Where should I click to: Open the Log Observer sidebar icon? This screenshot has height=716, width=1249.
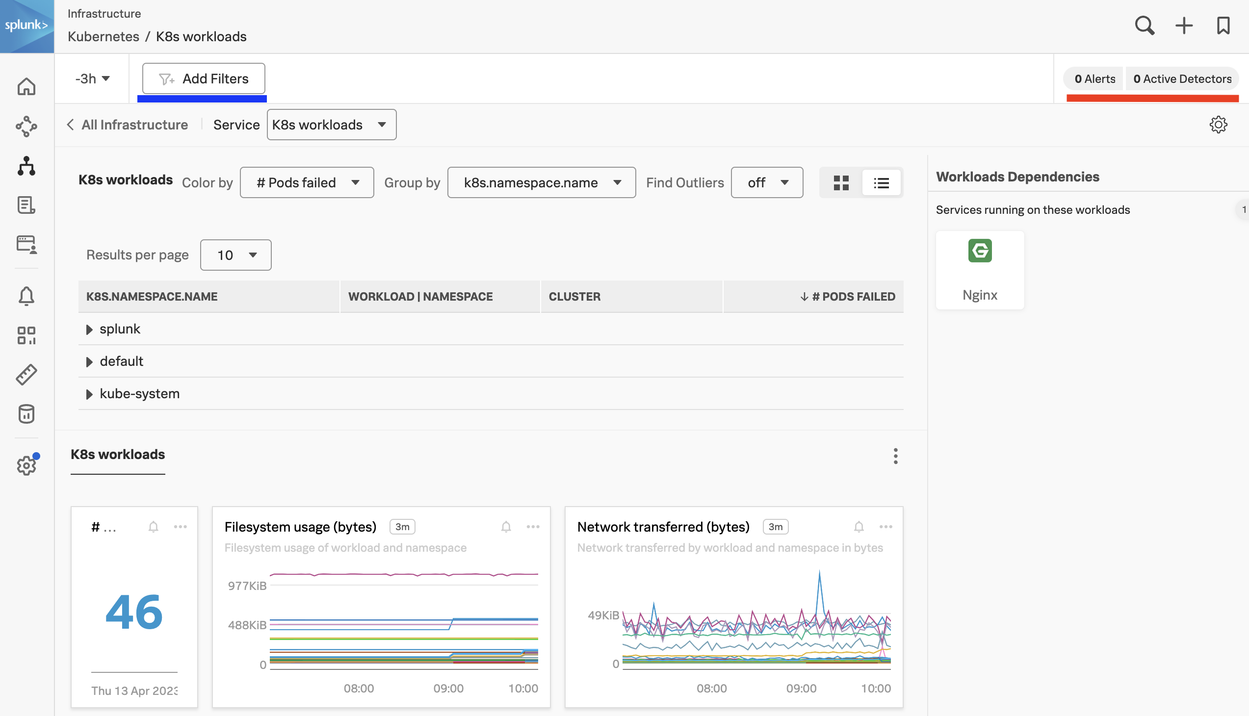(26, 205)
